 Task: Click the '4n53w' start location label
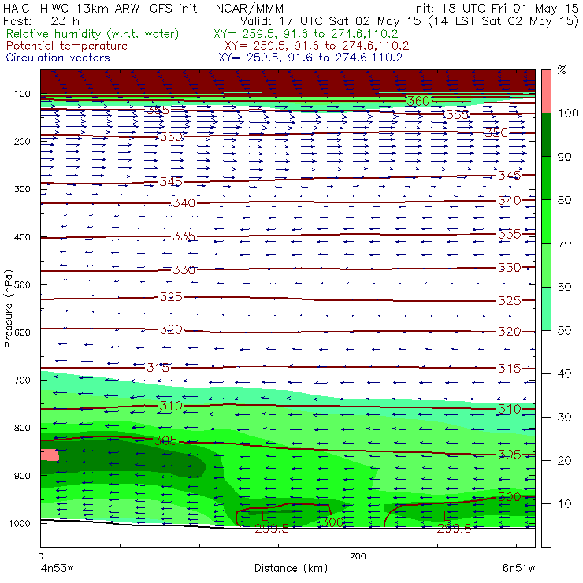click(x=58, y=569)
